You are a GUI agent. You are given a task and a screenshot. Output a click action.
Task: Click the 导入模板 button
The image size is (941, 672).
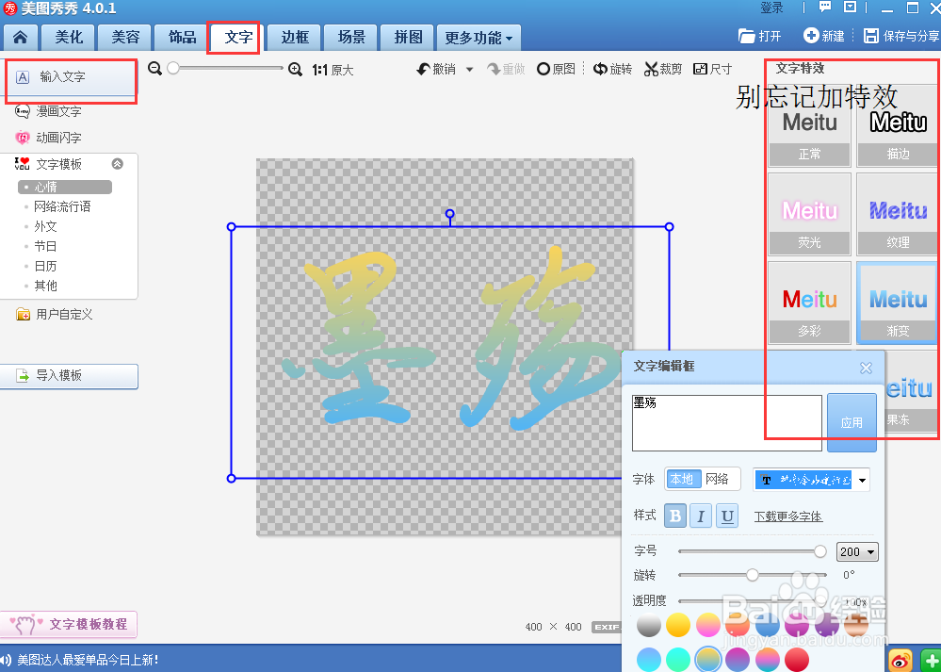69,376
